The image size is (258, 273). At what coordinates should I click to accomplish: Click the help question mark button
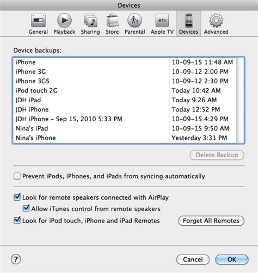coord(16,259)
